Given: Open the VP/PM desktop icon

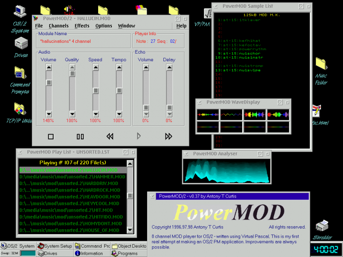Looking at the screenshot, I should click(x=208, y=14).
